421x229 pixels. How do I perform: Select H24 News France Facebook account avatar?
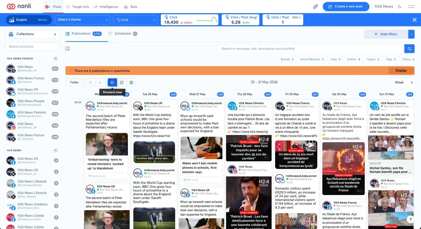[x=11, y=80]
